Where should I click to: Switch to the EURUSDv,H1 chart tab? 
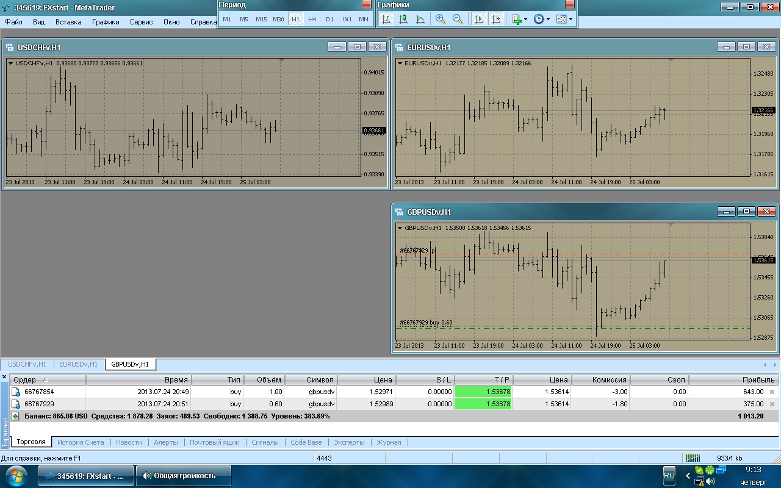(x=78, y=364)
